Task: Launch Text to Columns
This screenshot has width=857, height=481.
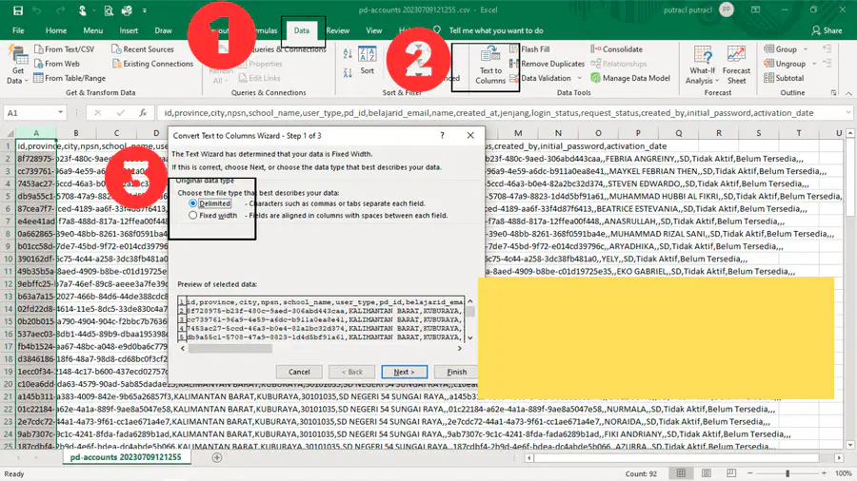Action: 490,66
